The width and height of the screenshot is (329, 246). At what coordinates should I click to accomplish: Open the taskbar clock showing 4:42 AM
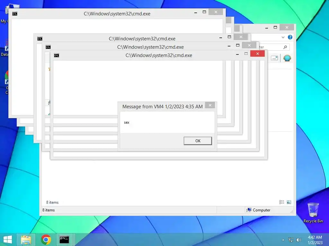pyautogui.click(x=315, y=240)
